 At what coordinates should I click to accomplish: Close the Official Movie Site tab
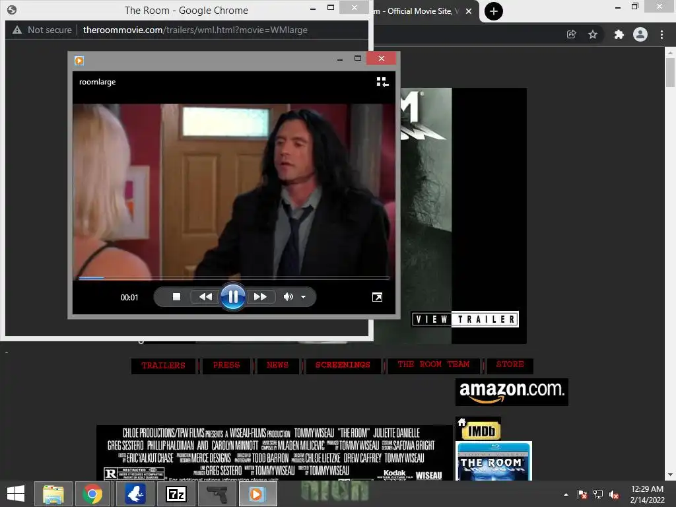point(469,11)
